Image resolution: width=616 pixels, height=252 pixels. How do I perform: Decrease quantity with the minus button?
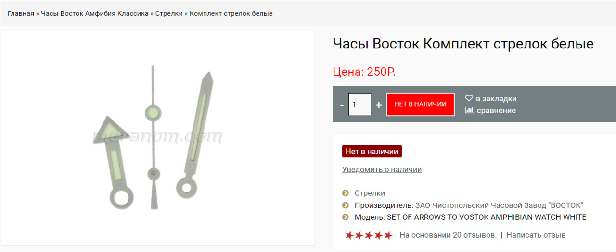pyautogui.click(x=342, y=105)
